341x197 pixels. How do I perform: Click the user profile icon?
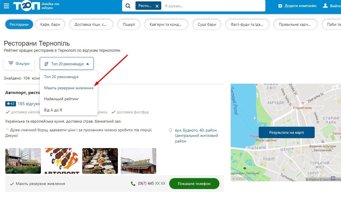[325, 6]
